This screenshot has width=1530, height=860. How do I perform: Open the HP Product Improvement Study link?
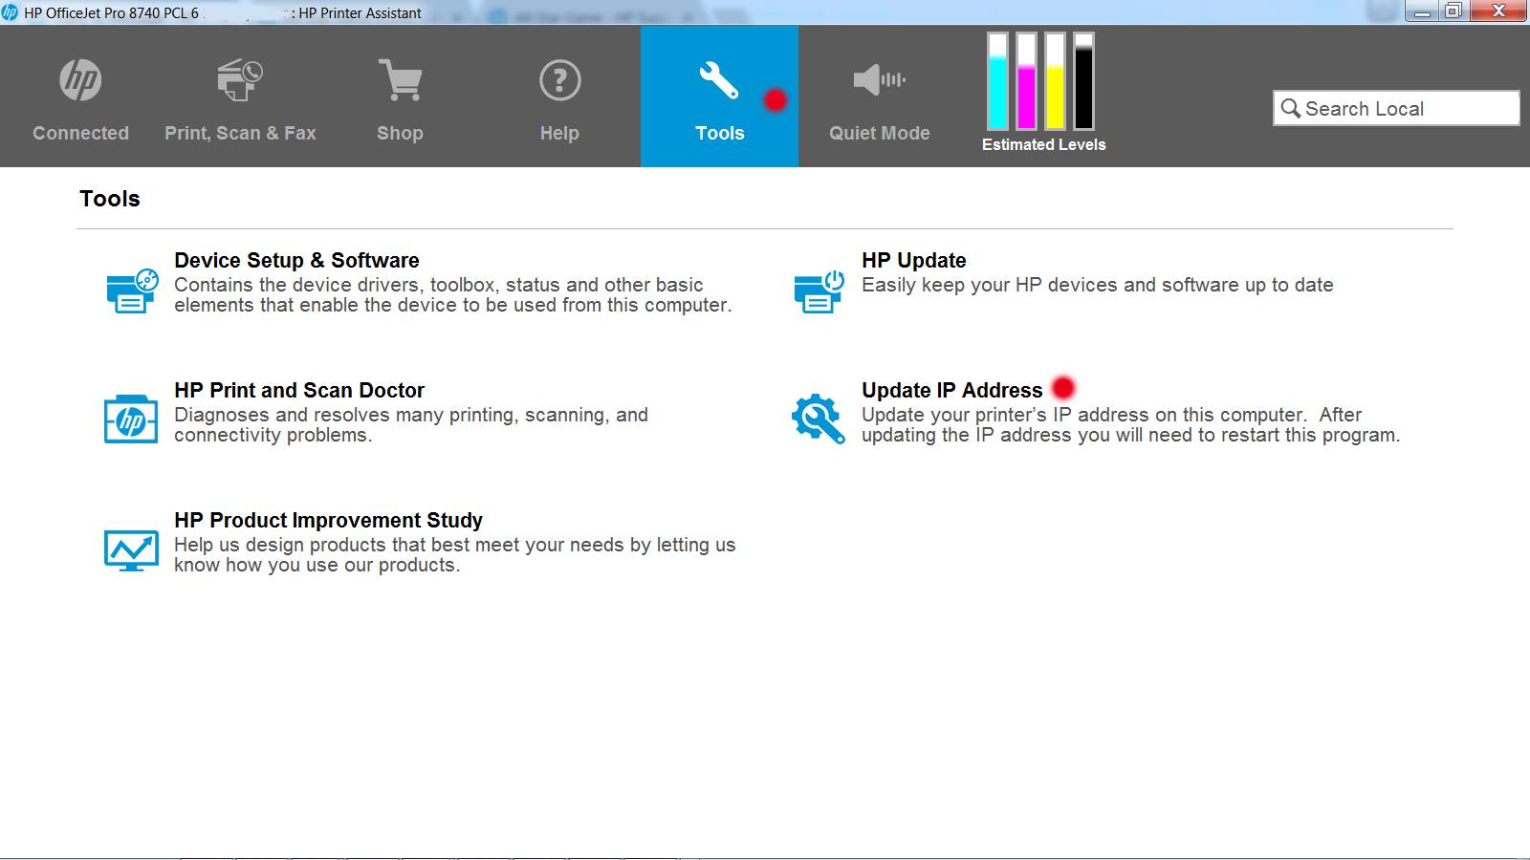pos(328,520)
